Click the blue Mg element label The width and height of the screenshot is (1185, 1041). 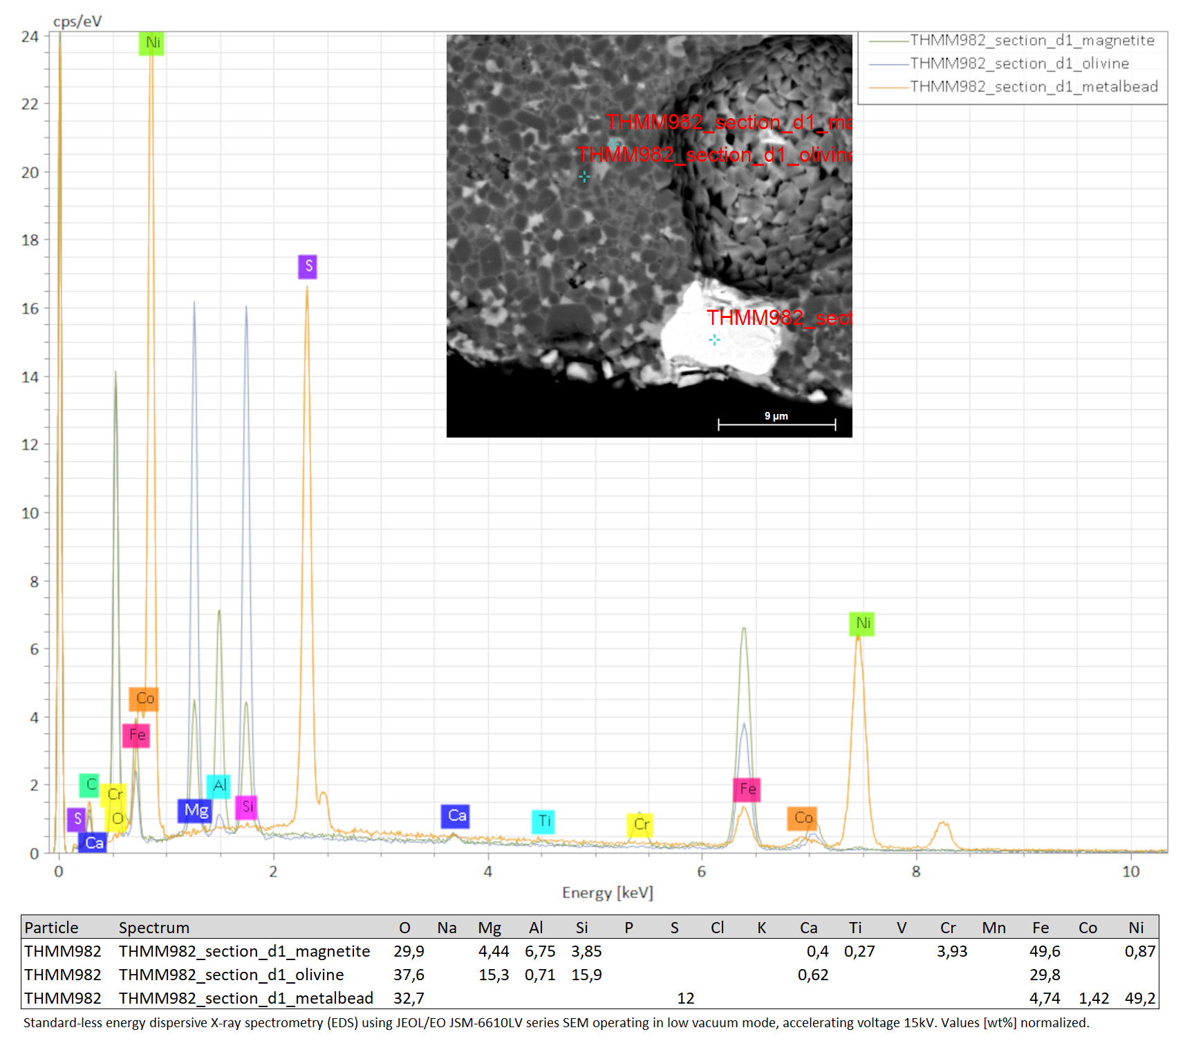(195, 810)
